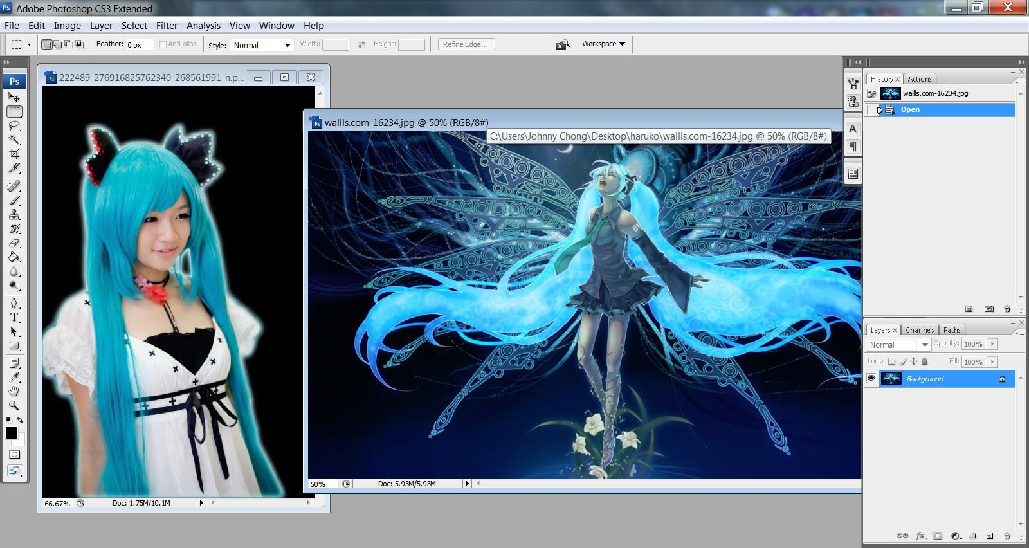Toggle lock all for layer
Screen dimensions: 1029x548
[924, 361]
